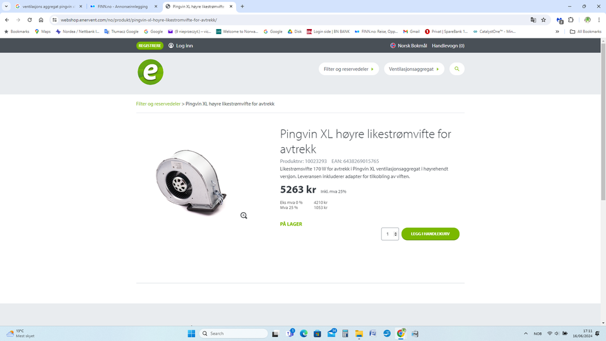The width and height of the screenshot is (606, 341).
Task: Click the Windows taskbar Search box
Action: point(234,333)
